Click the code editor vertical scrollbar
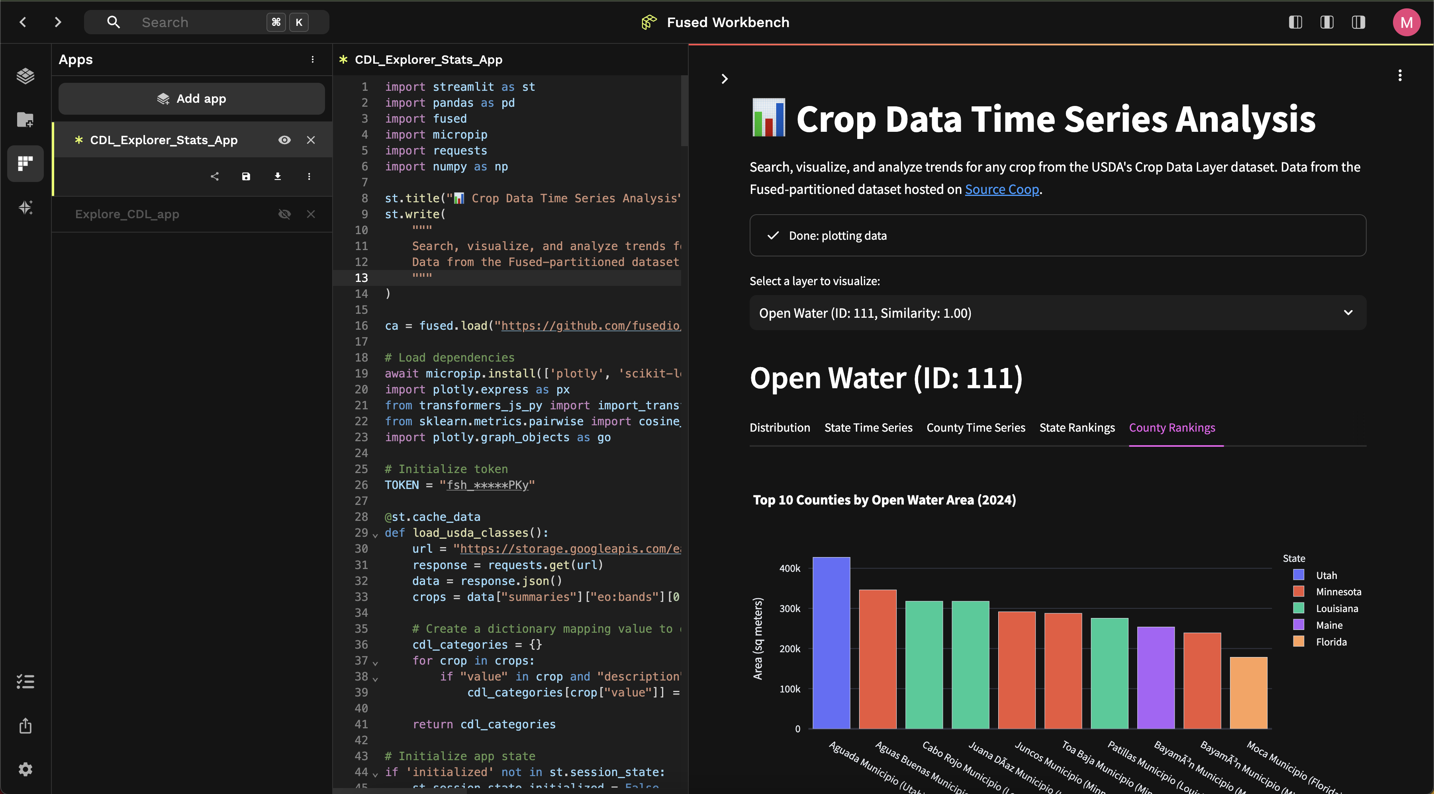 pyautogui.click(x=684, y=111)
